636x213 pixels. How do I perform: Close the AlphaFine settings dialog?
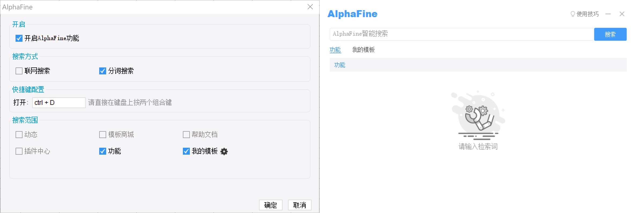[310, 7]
